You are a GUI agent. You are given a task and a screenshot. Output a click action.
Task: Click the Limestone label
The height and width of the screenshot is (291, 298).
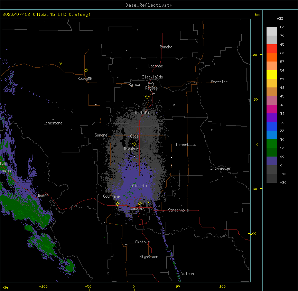[53, 123]
